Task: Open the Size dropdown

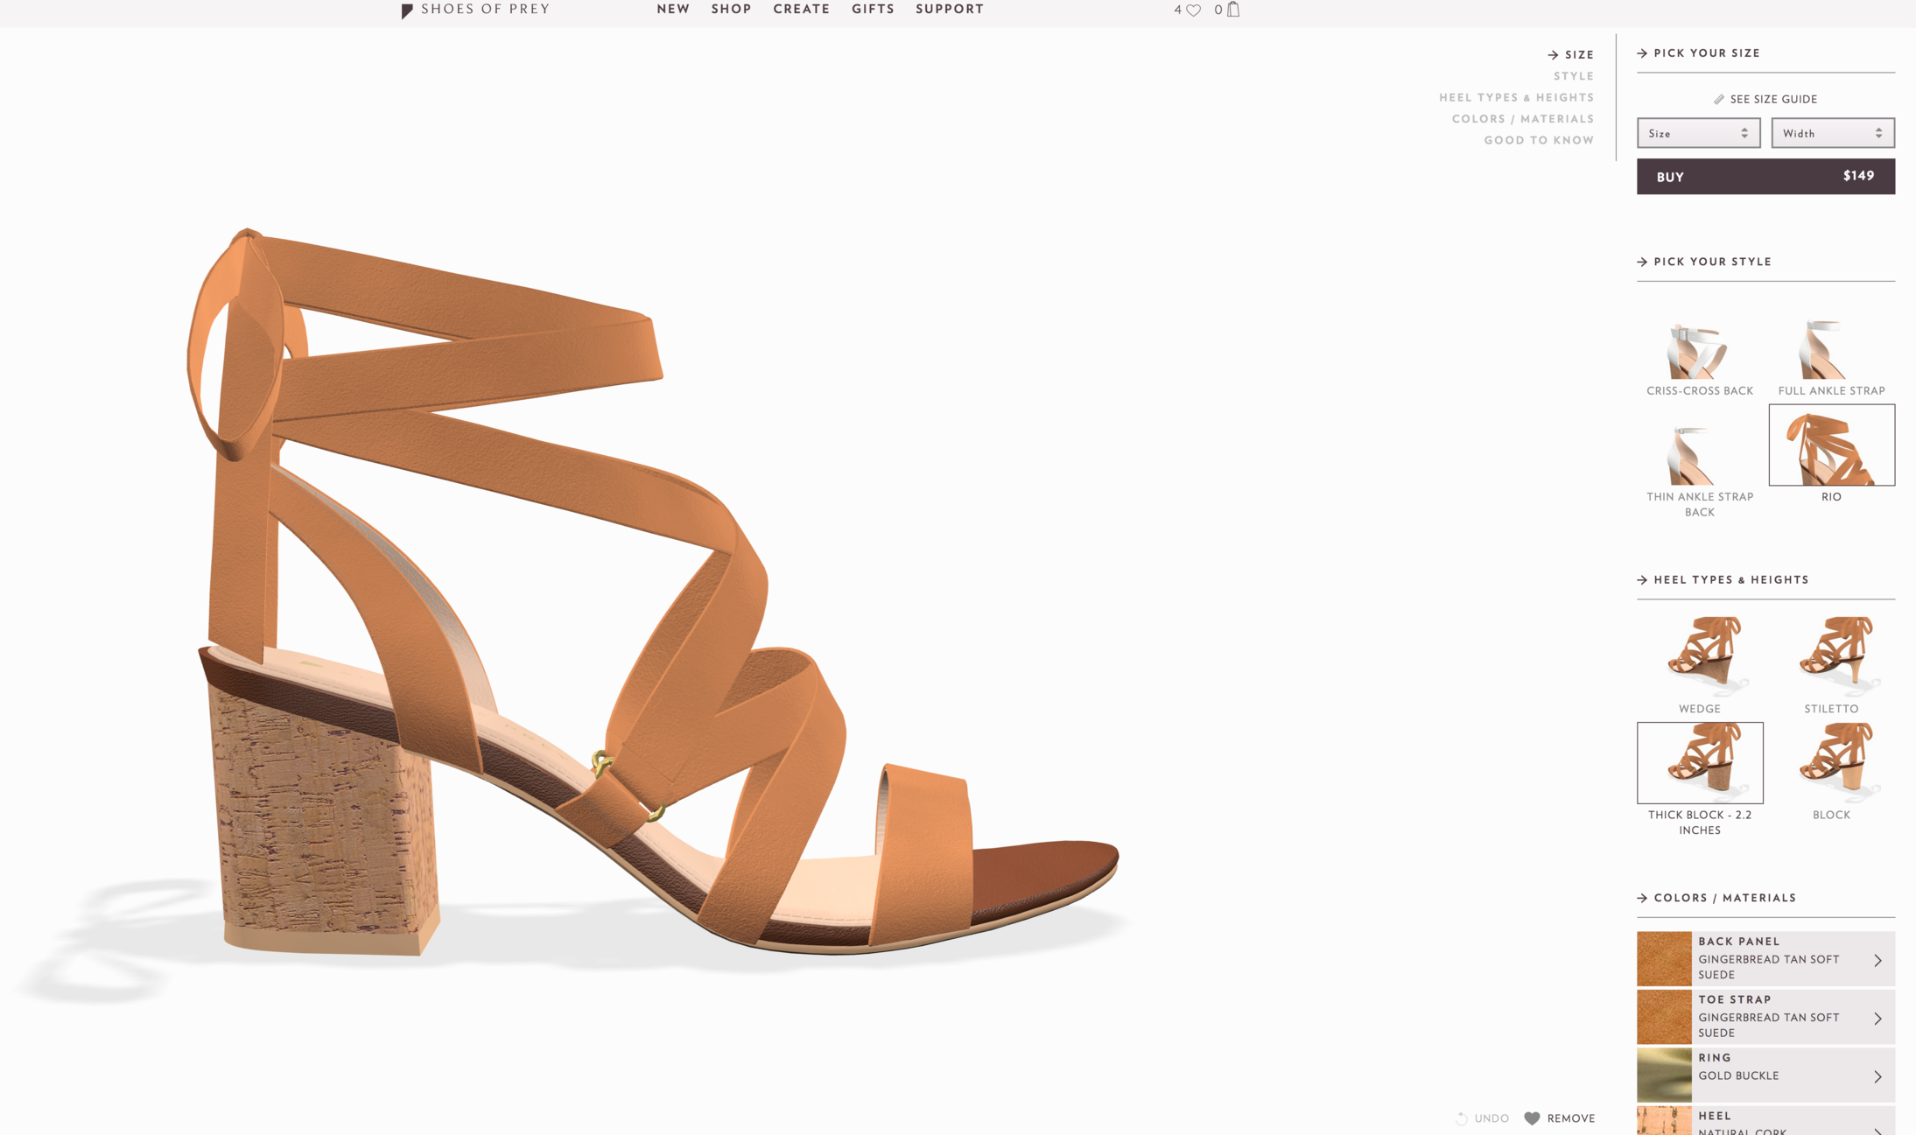Action: (1698, 133)
